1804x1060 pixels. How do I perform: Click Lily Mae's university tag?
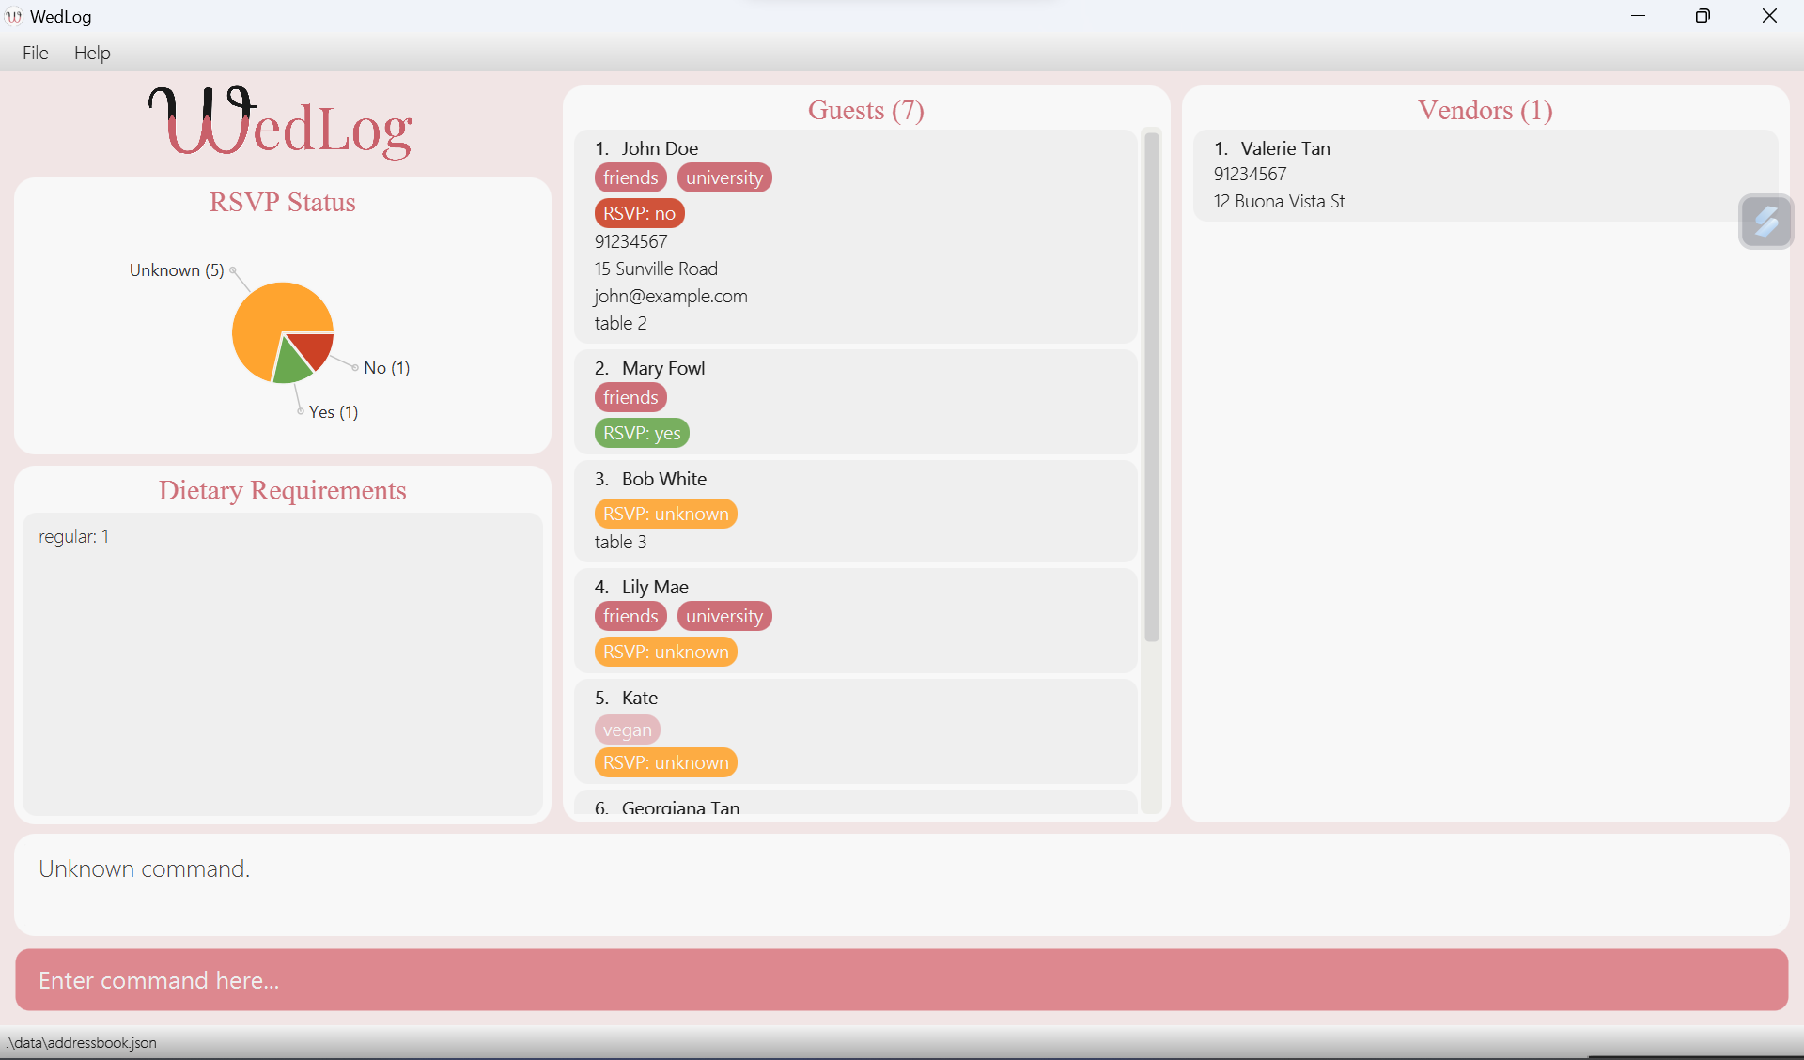click(x=723, y=616)
